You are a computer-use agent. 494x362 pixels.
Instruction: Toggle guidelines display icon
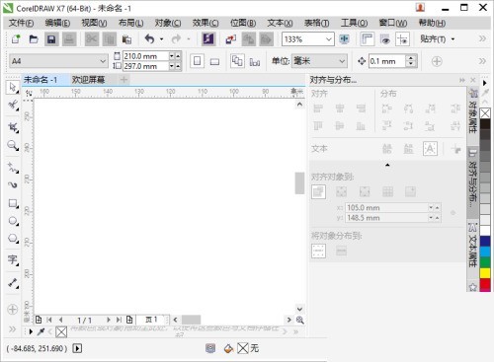[402, 39]
